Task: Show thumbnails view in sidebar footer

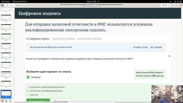Action: pos(3,101)
